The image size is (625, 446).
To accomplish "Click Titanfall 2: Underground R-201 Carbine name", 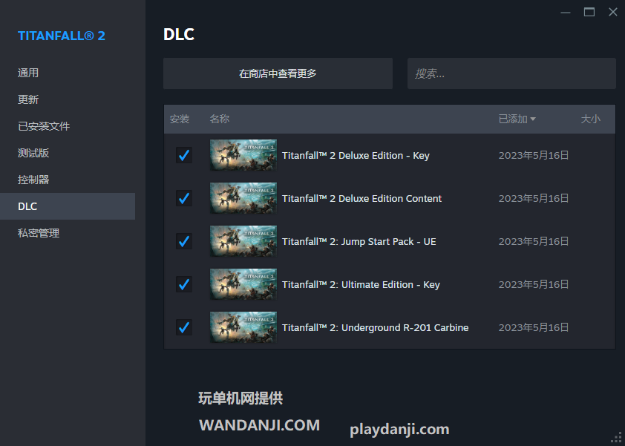I will (x=375, y=327).
